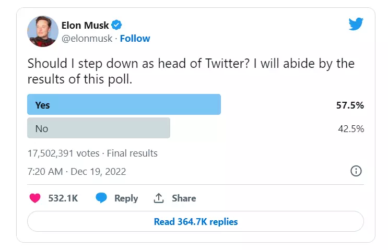Open the @elonmusk handle
388x250 pixels.
click(87, 38)
